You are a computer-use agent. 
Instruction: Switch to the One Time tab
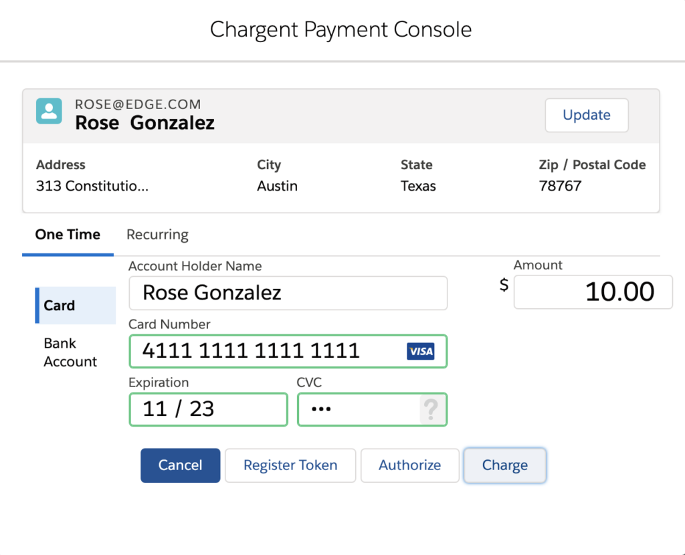click(x=68, y=235)
